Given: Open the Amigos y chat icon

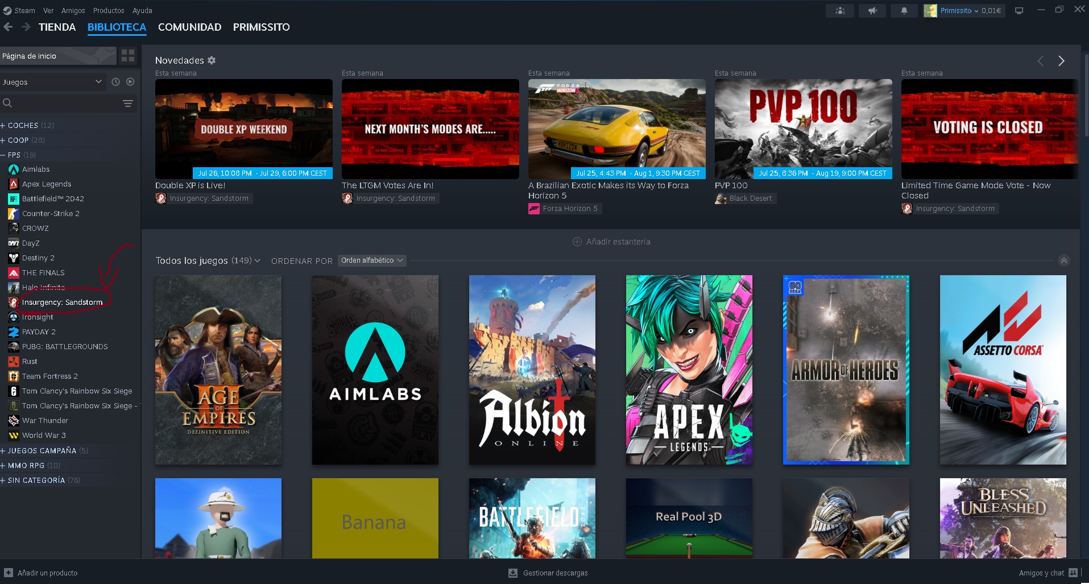Looking at the screenshot, I should coord(1073,573).
